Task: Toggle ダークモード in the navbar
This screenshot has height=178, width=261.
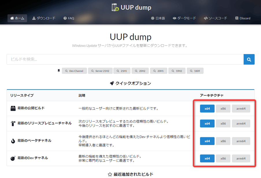Action: pyautogui.click(x=184, y=18)
